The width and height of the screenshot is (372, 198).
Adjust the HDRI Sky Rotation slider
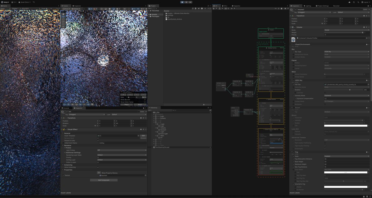343,90
